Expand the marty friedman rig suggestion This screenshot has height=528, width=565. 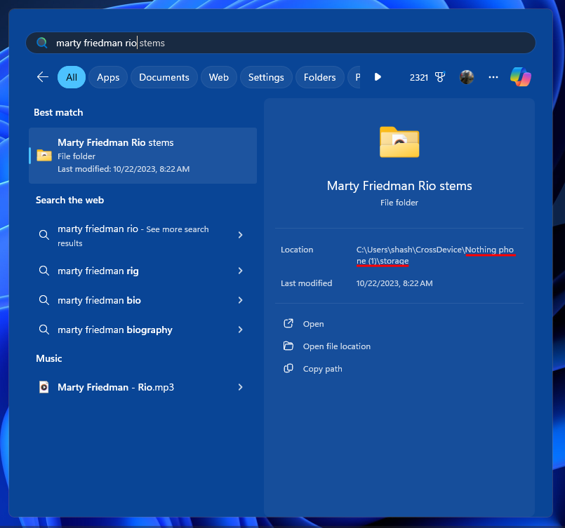tap(240, 271)
